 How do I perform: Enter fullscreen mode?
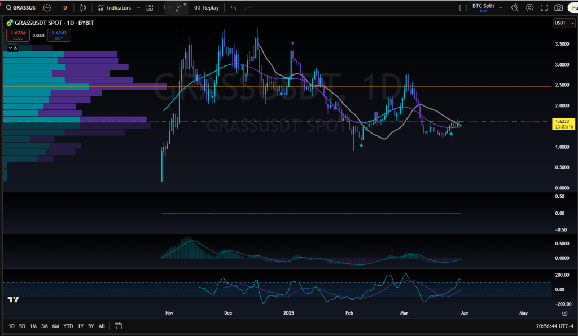(x=544, y=8)
